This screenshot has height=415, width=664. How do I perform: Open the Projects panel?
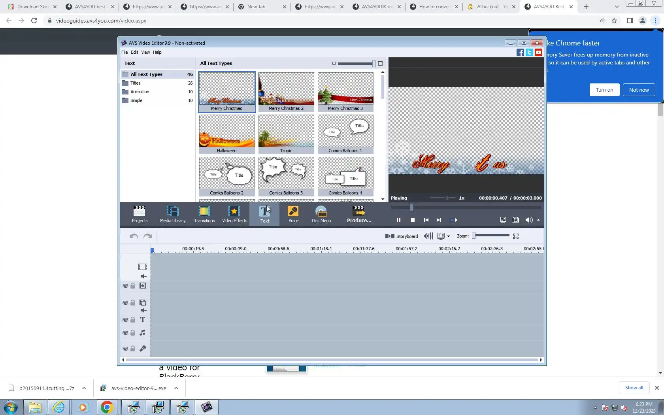pyautogui.click(x=140, y=214)
